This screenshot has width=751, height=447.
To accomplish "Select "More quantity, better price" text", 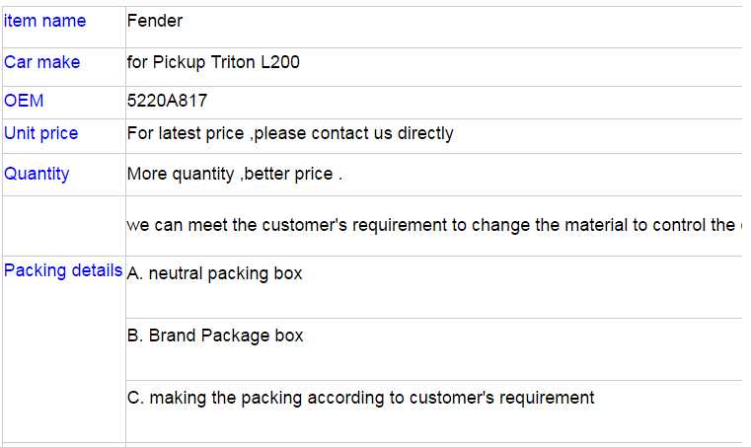I will (235, 175).
